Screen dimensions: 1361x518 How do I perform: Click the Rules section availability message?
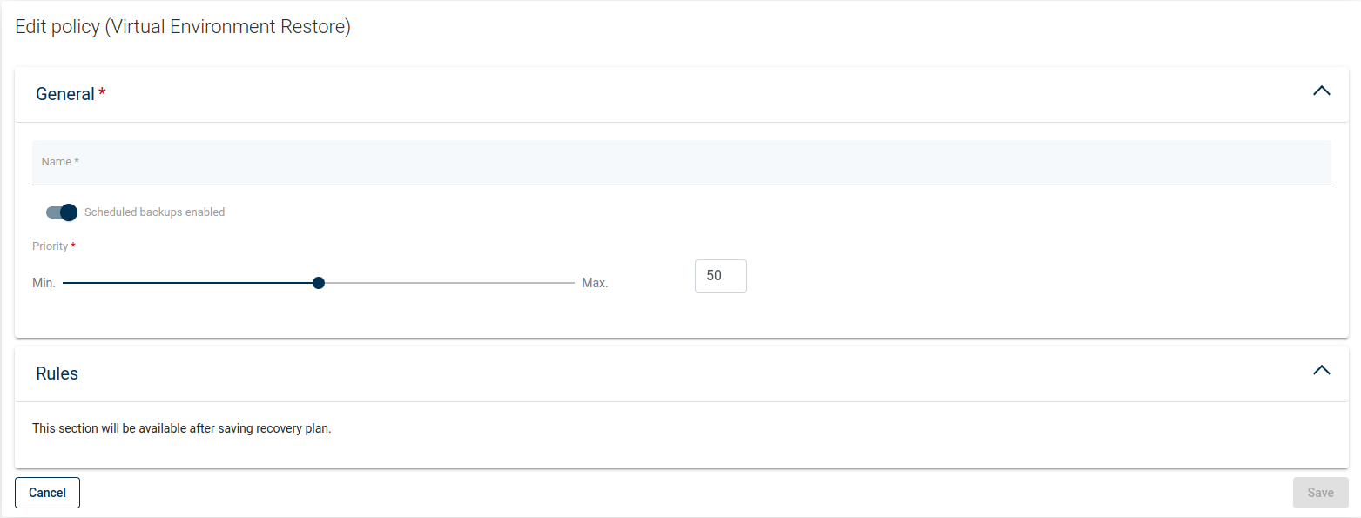[182, 428]
